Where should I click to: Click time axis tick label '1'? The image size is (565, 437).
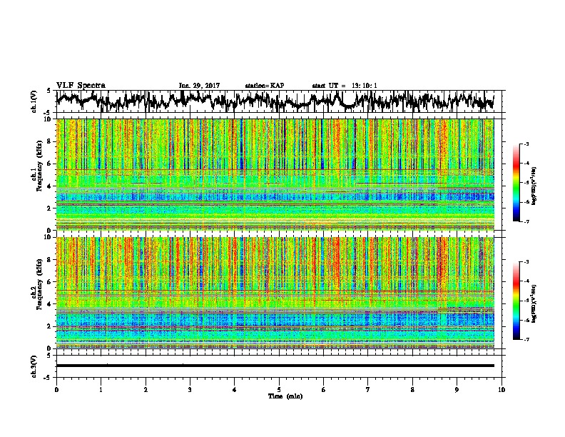(x=101, y=390)
